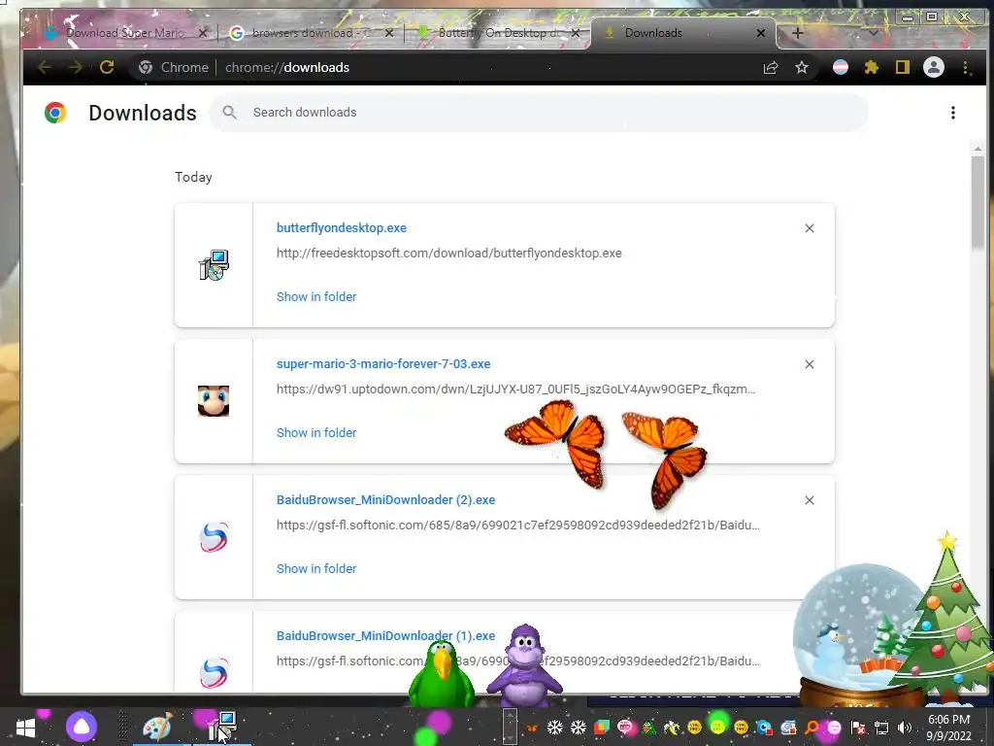This screenshot has width=994, height=746.
Task: Switch to Butterfly On Desktop tab
Action: click(x=498, y=33)
